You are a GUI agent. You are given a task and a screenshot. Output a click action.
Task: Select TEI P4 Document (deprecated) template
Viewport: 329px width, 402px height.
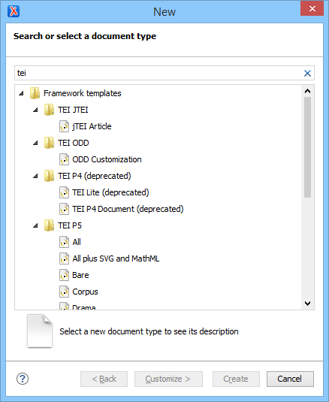pyautogui.click(x=128, y=209)
